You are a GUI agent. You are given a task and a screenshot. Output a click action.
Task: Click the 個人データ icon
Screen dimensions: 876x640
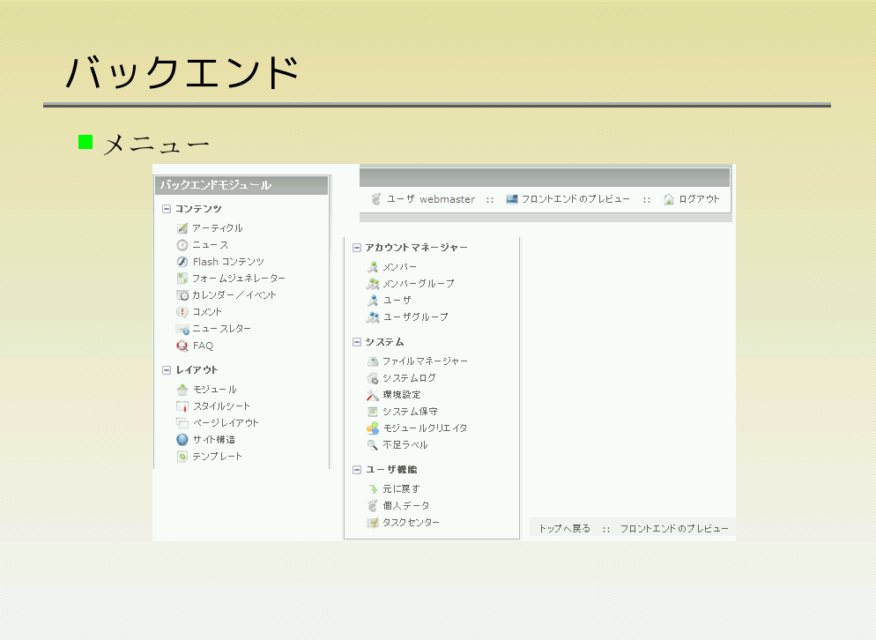tap(373, 506)
